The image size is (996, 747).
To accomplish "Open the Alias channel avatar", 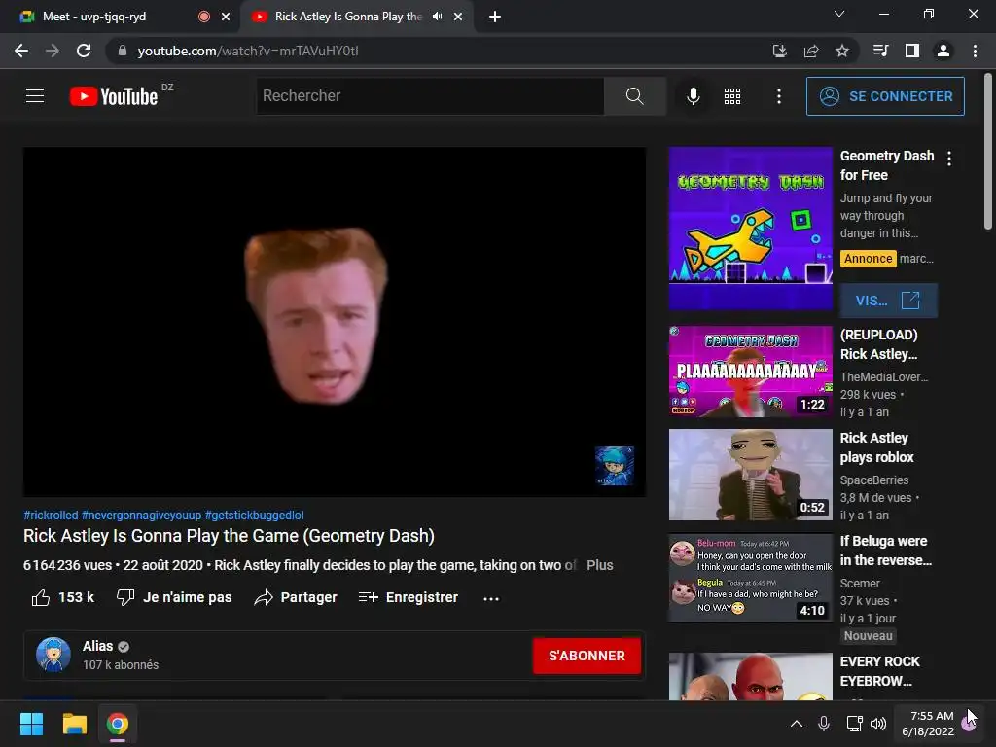I will 53,655.
